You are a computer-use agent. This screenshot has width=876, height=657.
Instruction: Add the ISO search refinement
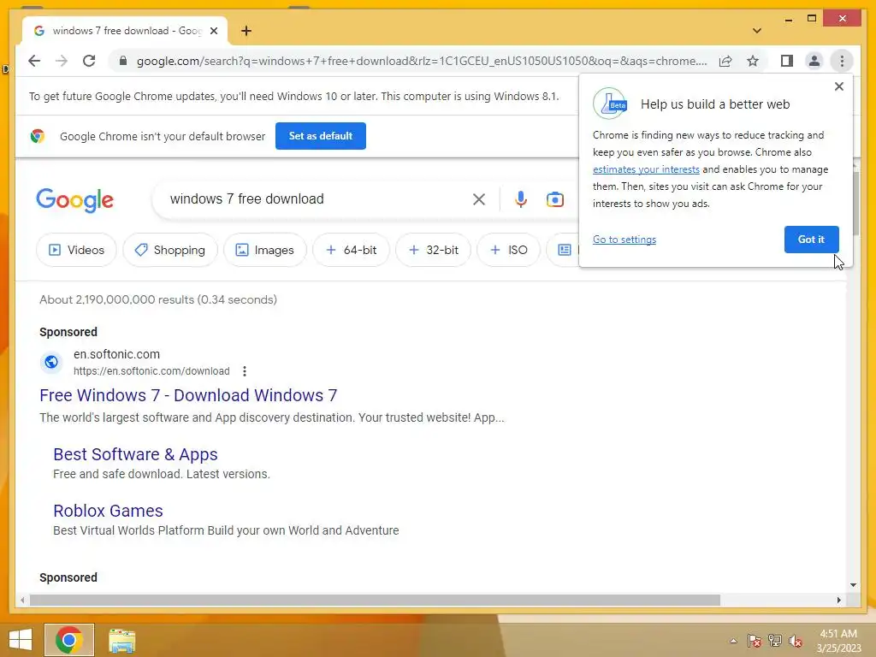(508, 250)
